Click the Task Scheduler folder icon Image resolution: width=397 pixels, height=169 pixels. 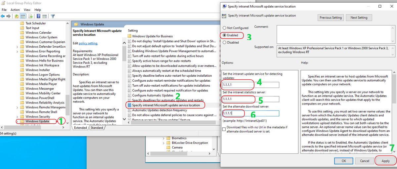coord(22,23)
